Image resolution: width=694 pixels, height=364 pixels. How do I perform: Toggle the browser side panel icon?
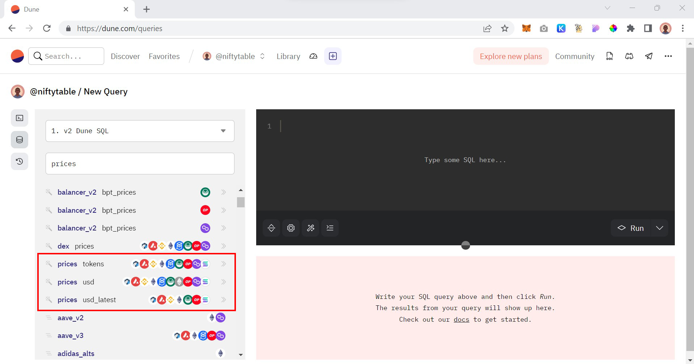(648, 28)
